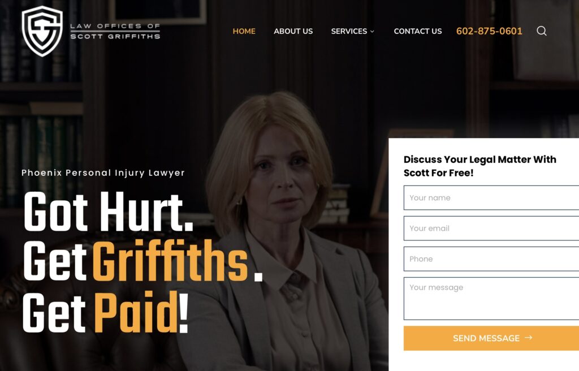Focus the Phone input field
Viewport: 579px width, 371px height.
(x=491, y=259)
